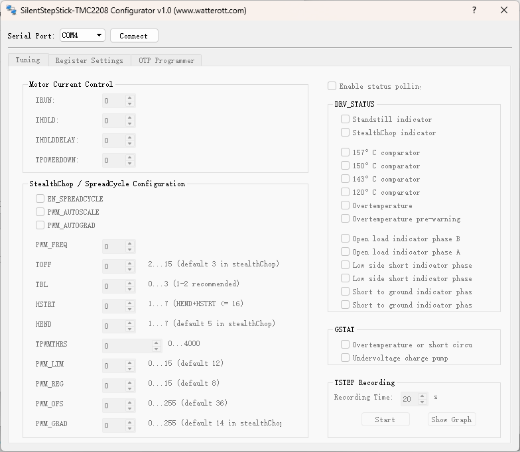Viewport: 520px width, 452px height.
Task: Click the Show Graph button
Action: click(x=452, y=420)
